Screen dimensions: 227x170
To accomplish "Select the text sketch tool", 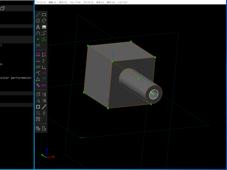I will pos(38,27).
